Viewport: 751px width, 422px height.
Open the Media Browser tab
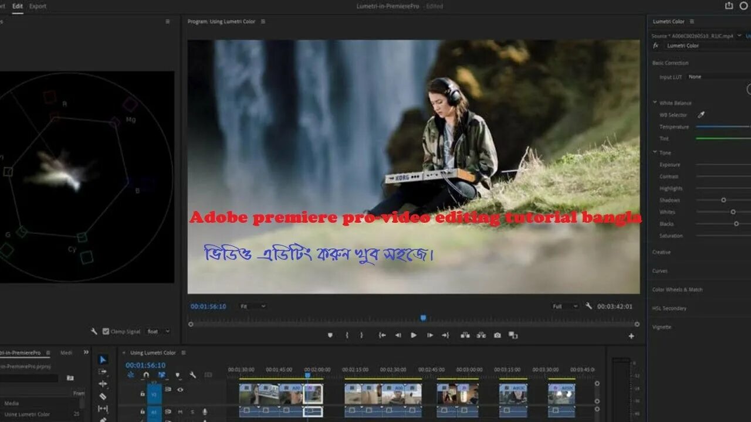pyautogui.click(x=66, y=353)
